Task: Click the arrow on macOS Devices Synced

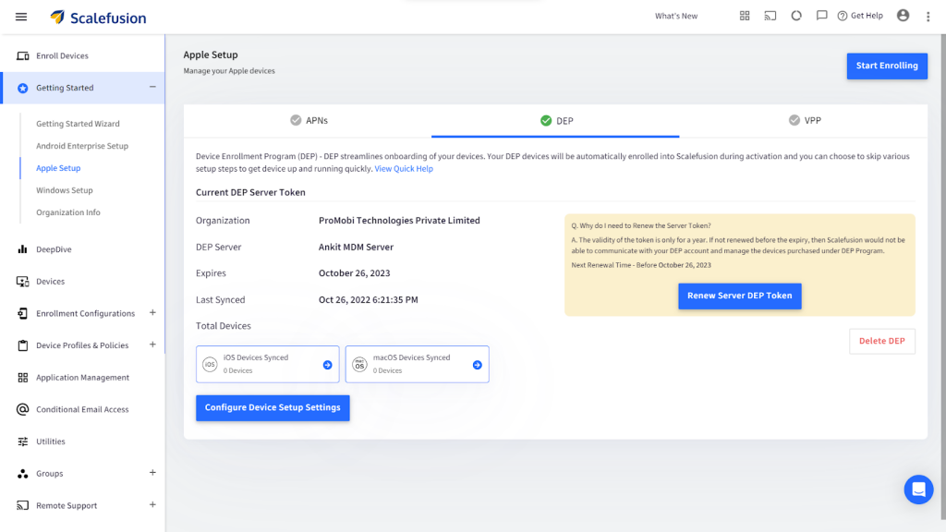Action: [x=477, y=365]
